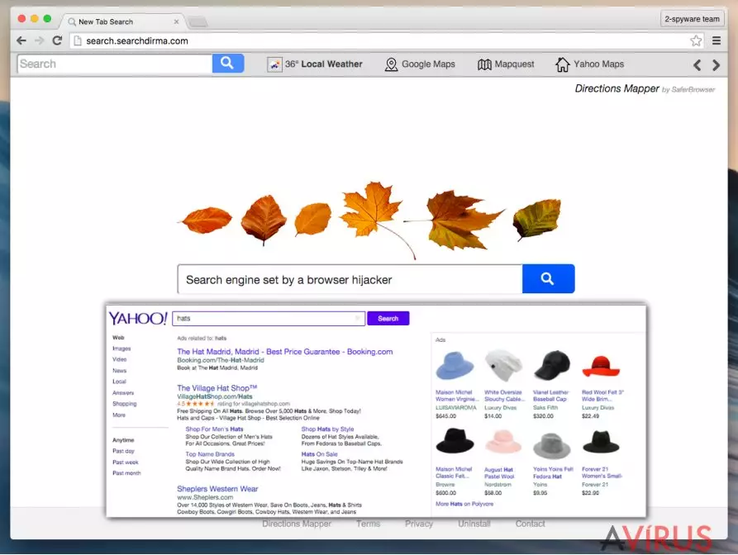Screen dimensions: 738x555
Task: Advance toolbar with right chevron arrow
Action: point(716,65)
